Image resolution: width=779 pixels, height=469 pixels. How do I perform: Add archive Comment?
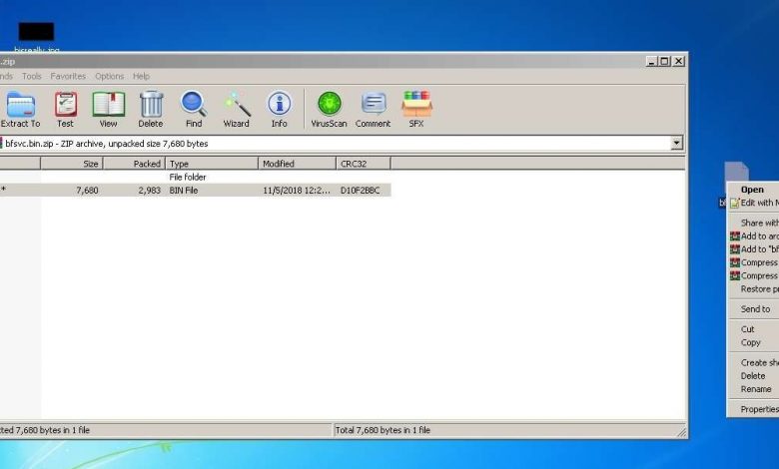[x=373, y=110]
